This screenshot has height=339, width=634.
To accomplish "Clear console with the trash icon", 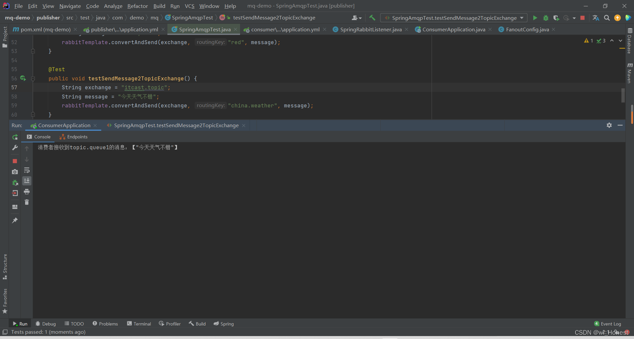I will [27, 202].
